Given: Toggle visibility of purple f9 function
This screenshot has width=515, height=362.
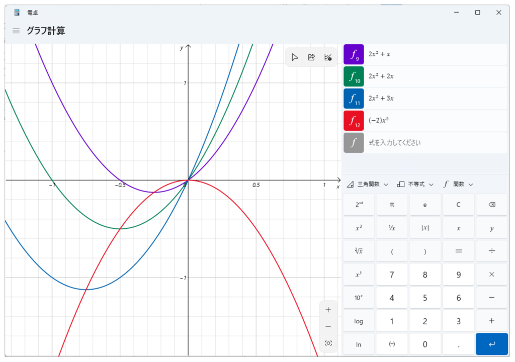Looking at the screenshot, I should pos(354,54).
